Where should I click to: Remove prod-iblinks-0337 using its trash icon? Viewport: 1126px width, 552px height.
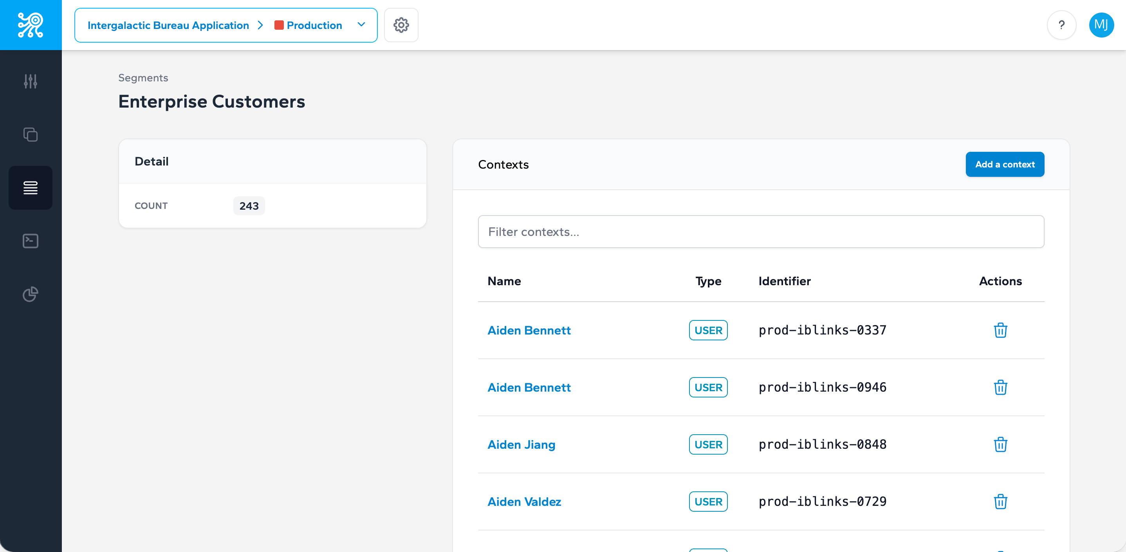(1001, 331)
